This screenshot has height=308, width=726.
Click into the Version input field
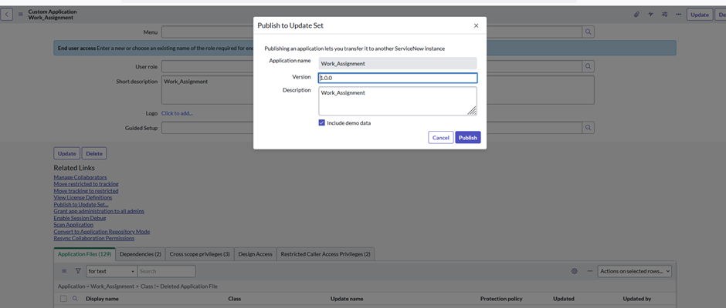(x=397, y=78)
